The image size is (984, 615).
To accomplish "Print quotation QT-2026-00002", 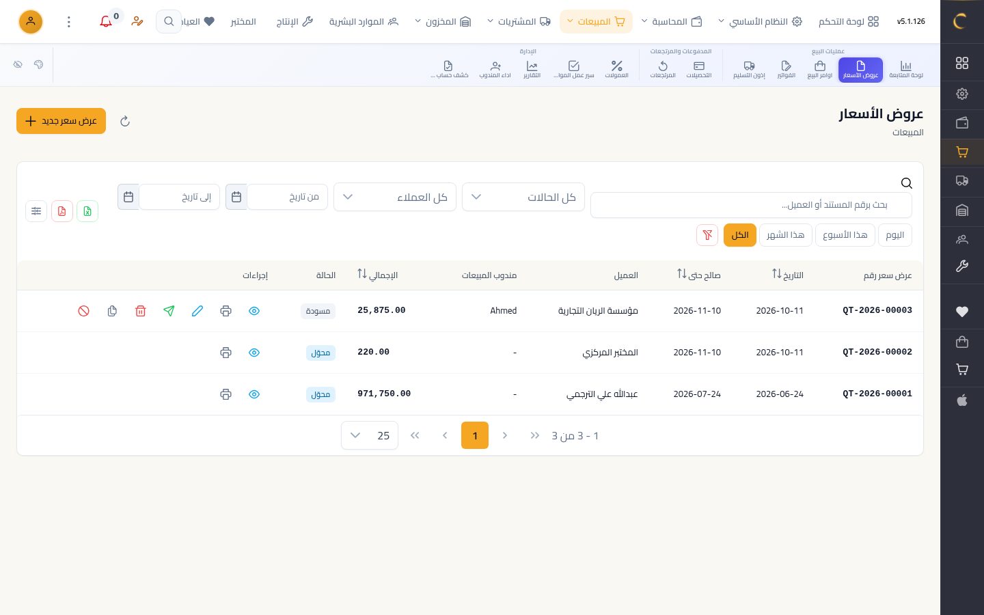I will click(226, 353).
